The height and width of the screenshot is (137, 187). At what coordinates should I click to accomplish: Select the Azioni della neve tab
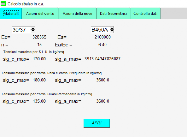click(x=77, y=13)
